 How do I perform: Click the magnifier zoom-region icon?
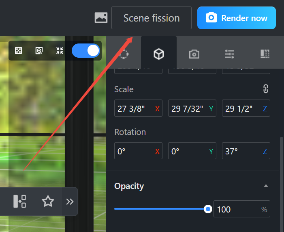[39, 50]
